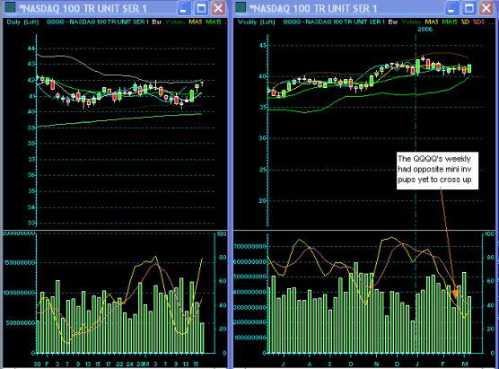Image resolution: width=499 pixels, height=369 pixels.
Task: Click the green "MA15" legend entry in the weekly chart
Action: pyautogui.click(x=450, y=22)
